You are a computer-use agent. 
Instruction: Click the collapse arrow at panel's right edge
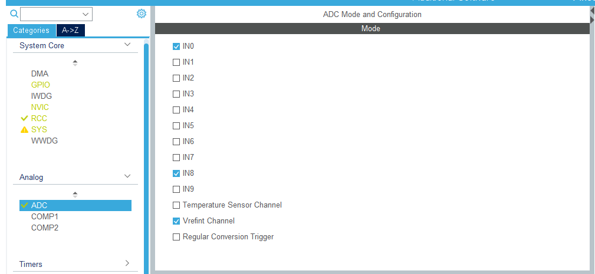(x=591, y=20)
